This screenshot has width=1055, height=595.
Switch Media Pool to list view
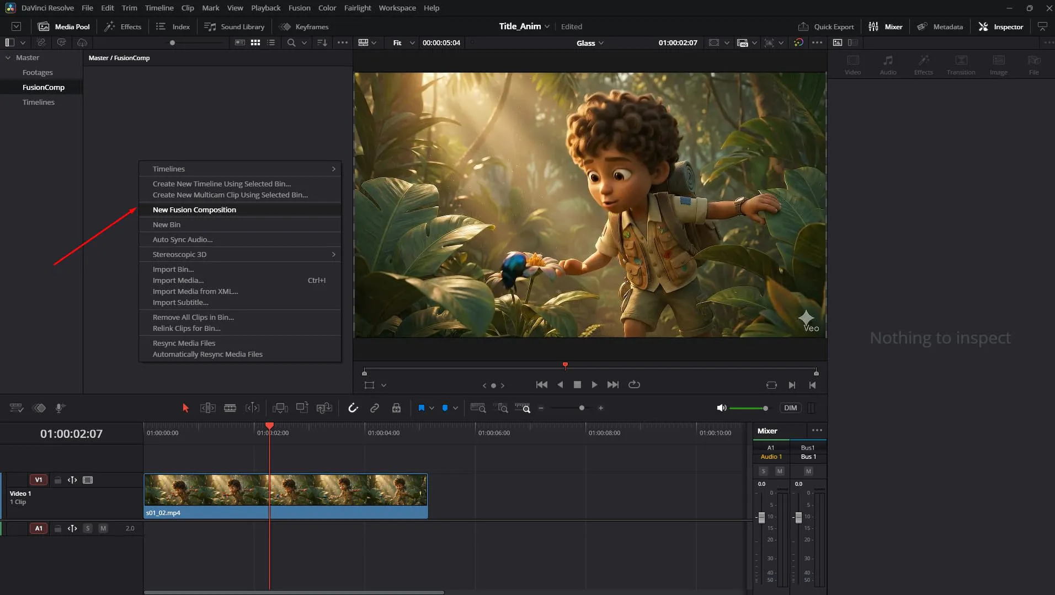pos(271,42)
